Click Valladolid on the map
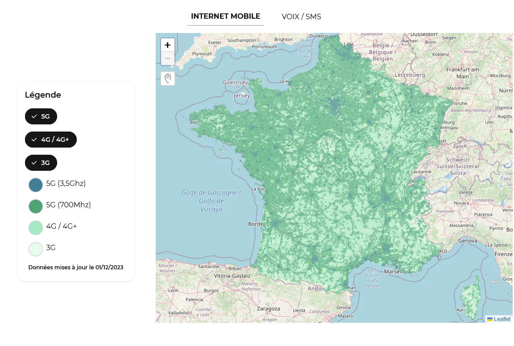Screen dimensions: 514x346 [x=178, y=313]
